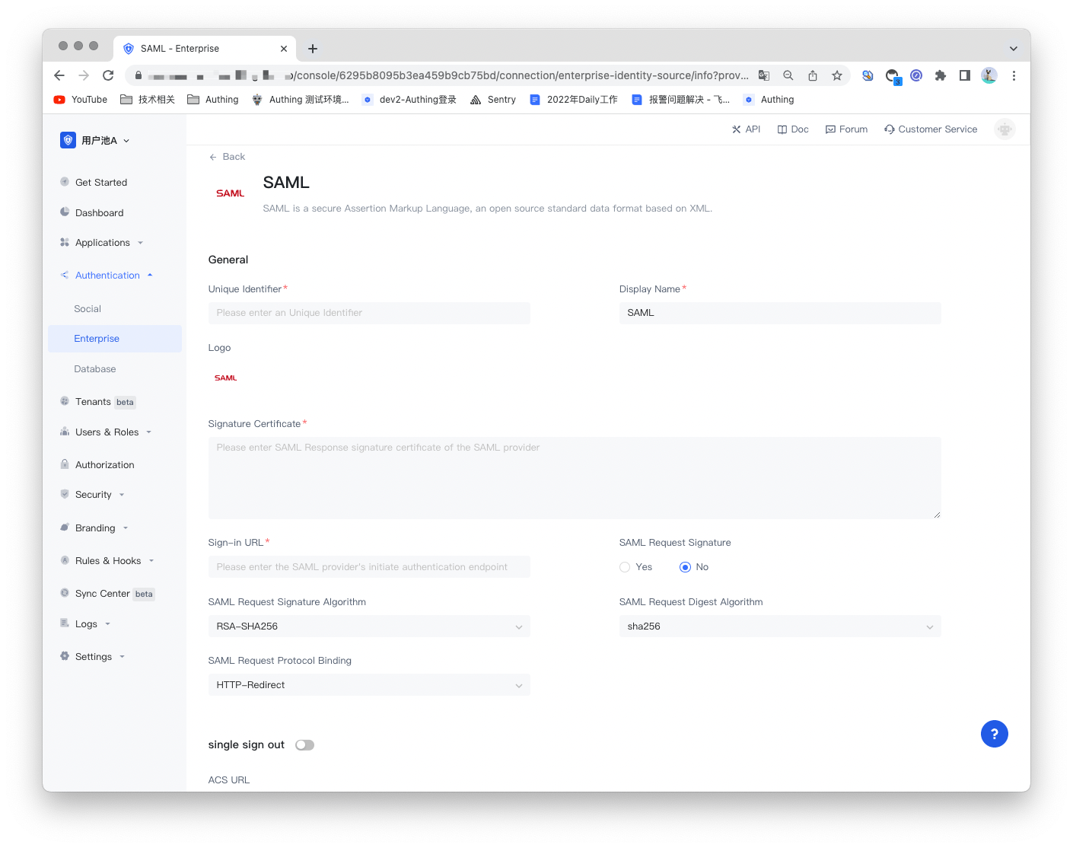Viewport: 1073px width, 848px height.
Task: Open the browser extensions puzzle icon
Action: click(941, 75)
